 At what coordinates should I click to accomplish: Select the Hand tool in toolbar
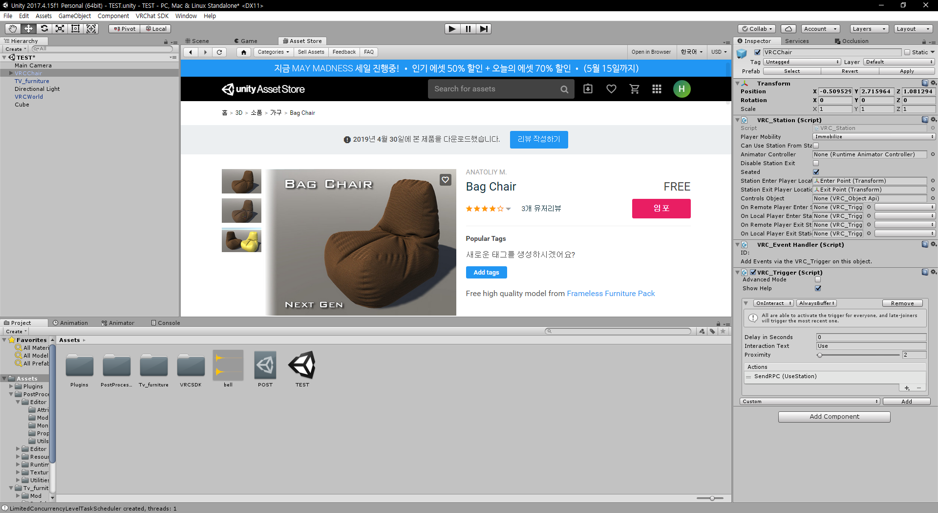point(13,29)
